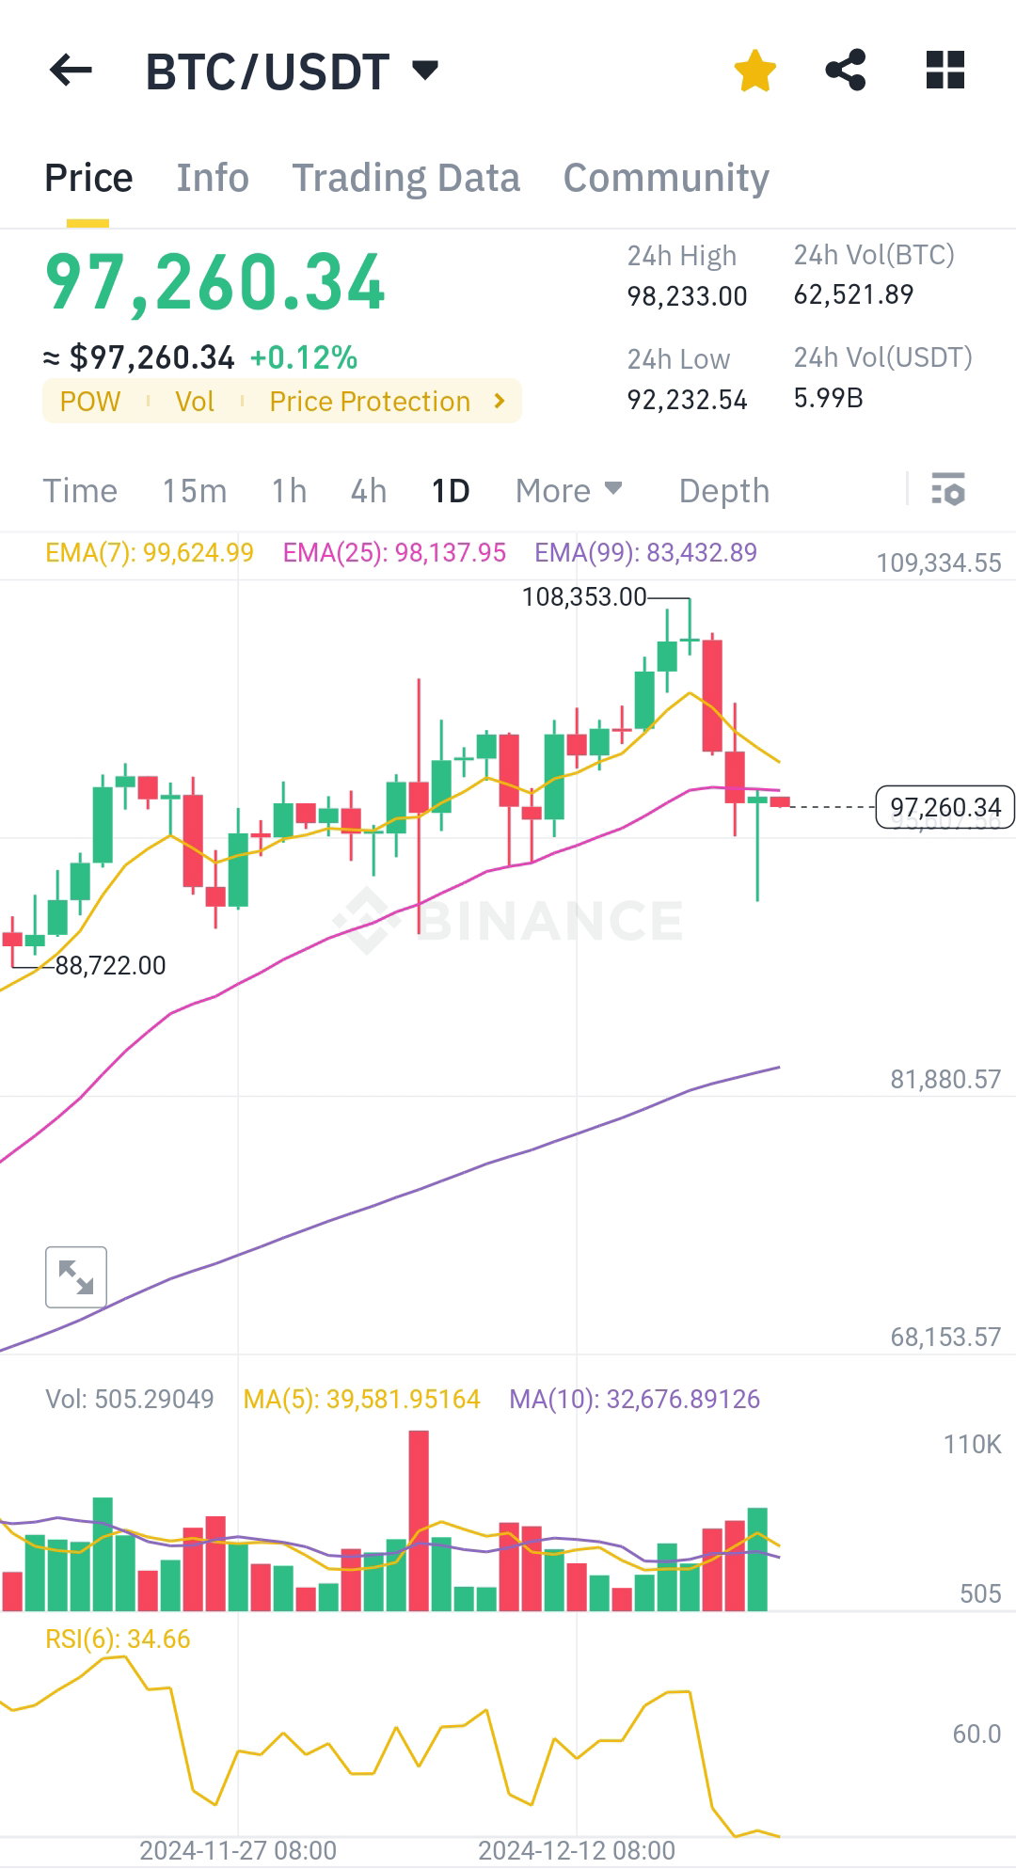Expand the More intervals dropdown

(568, 491)
